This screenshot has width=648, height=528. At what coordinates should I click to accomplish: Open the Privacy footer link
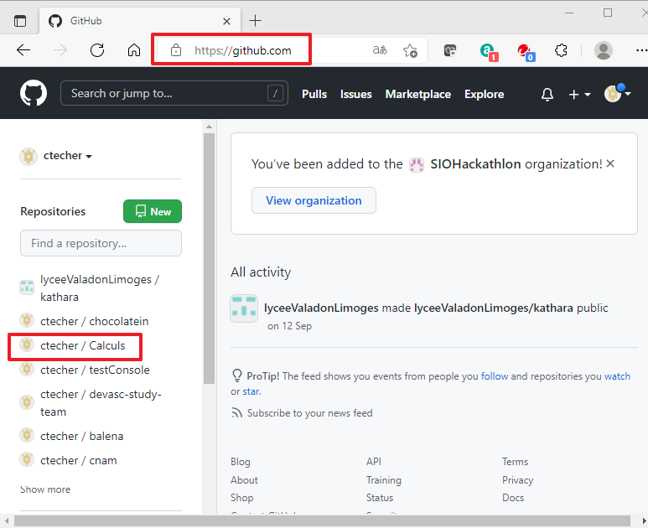pos(517,479)
